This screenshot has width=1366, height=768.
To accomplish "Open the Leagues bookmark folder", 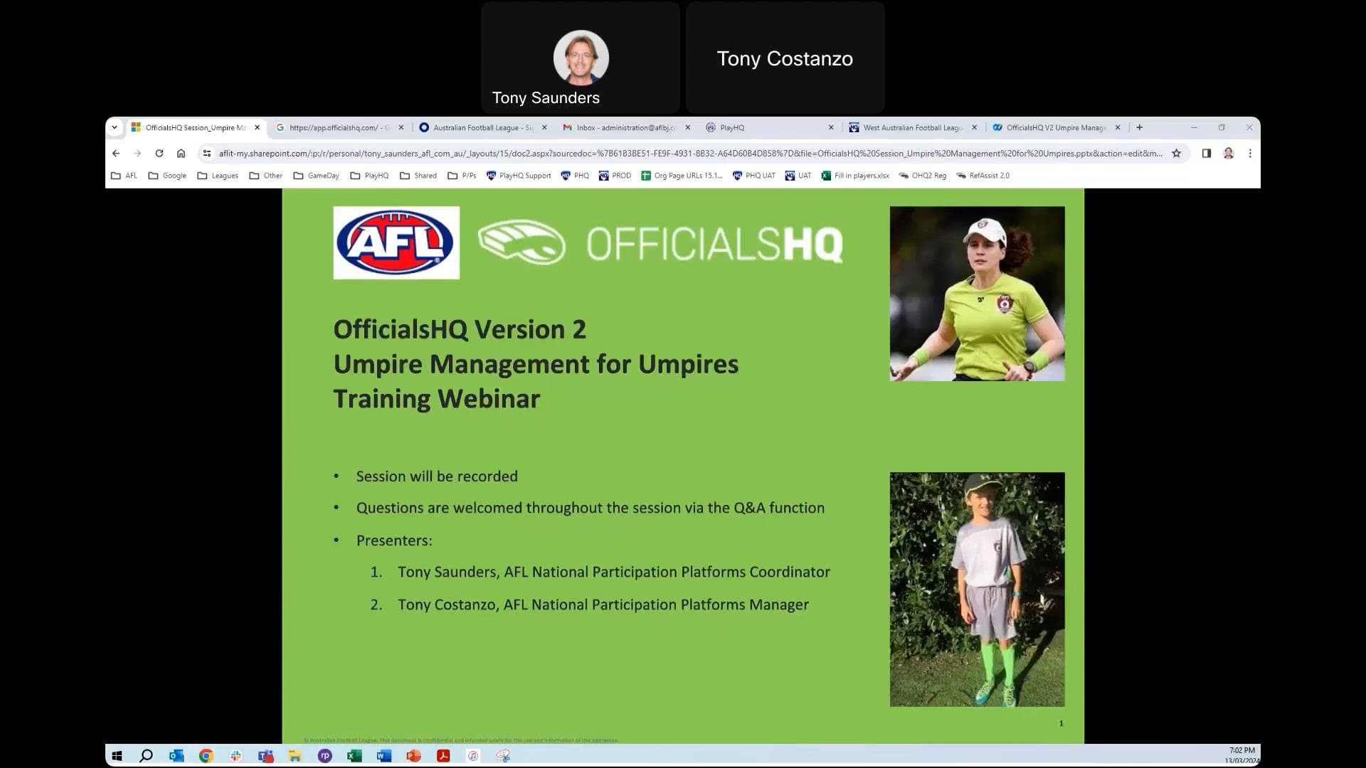I will tap(218, 176).
